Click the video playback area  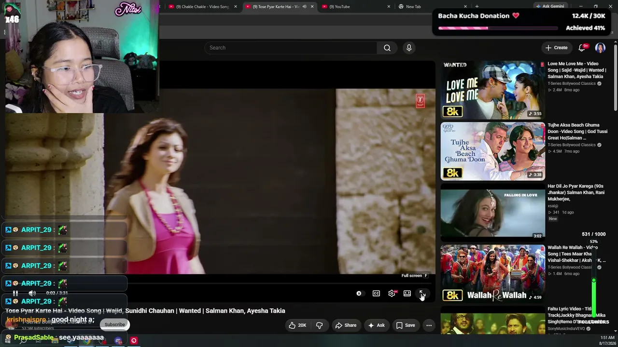pyautogui.click(x=220, y=181)
